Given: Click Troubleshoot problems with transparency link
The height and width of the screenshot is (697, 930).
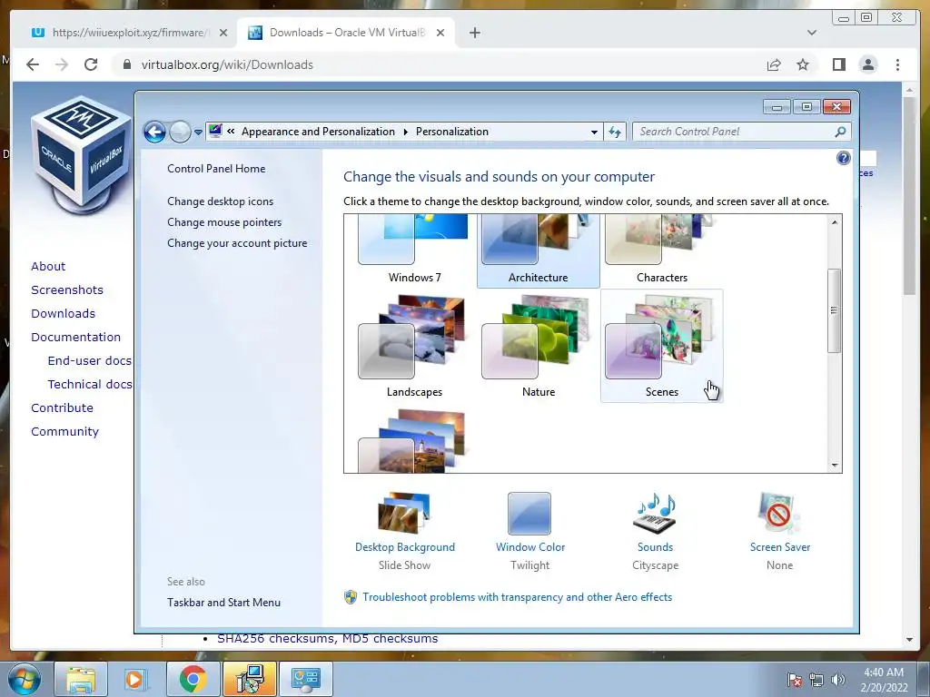Looking at the screenshot, I should (x=517, y=597).
